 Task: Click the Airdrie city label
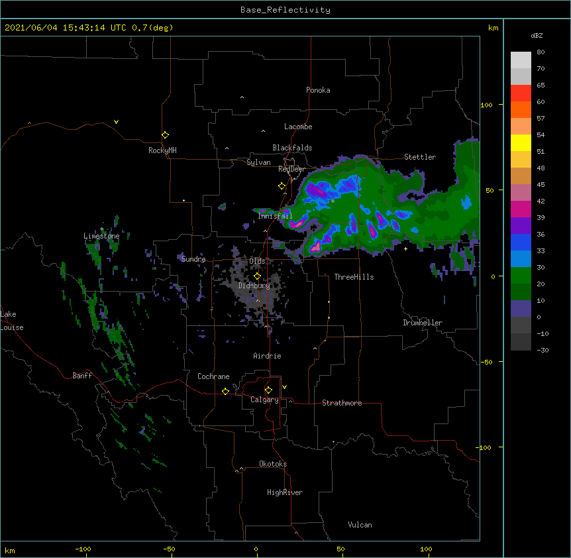267,356
